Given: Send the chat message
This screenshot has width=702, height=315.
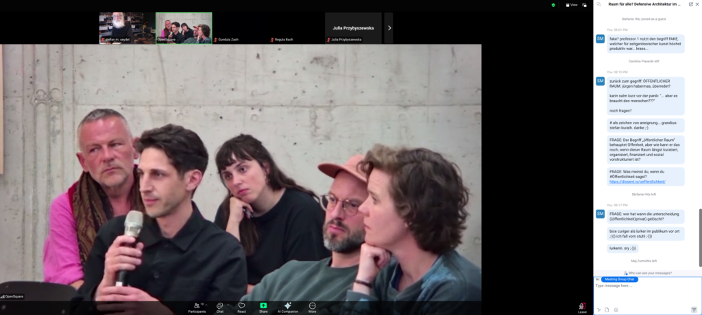Looking at the screenshot, I should [x=693, y=310].
